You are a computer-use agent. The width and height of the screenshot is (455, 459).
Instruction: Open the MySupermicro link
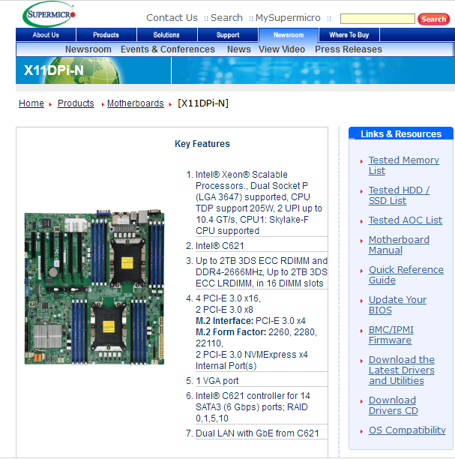[x=288, y=18]
